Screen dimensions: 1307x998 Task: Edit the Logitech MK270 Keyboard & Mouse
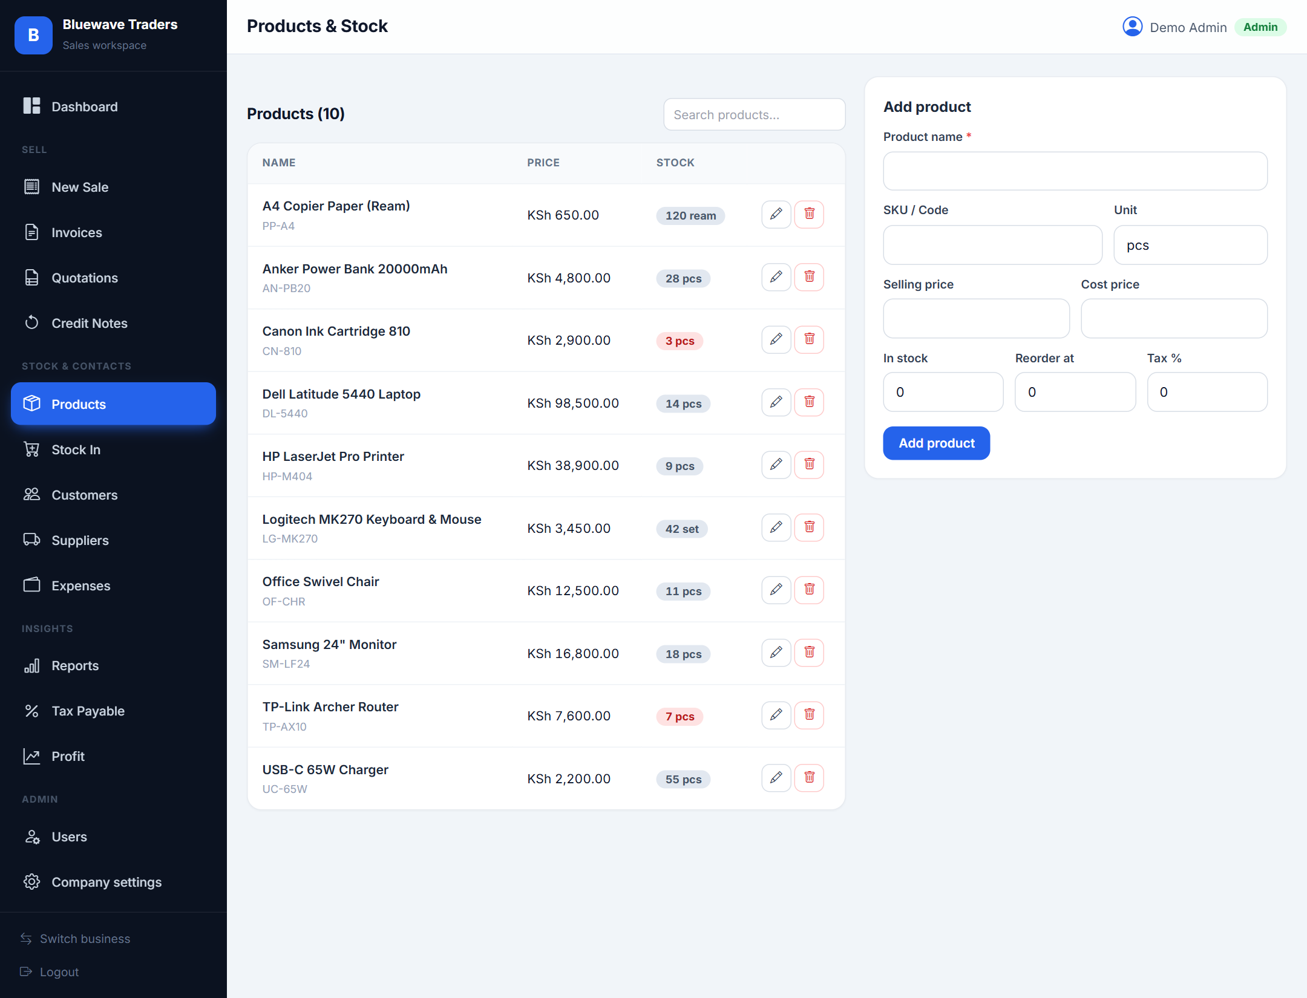776,527
